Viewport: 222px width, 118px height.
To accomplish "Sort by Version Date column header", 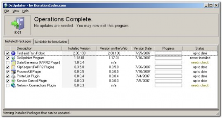I will pos(143,49).
